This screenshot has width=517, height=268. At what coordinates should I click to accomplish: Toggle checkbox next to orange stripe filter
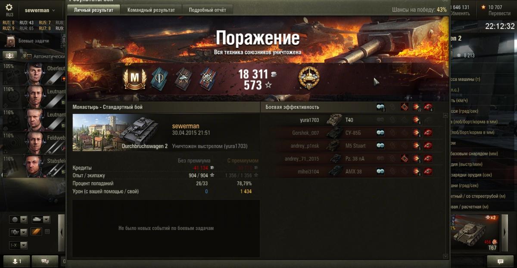coord(47,232)
